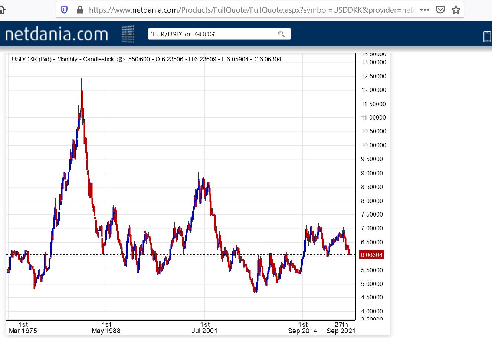Open the page actions three-dot menu
Viewport: 492px width, 338px height.
point(425,10)
